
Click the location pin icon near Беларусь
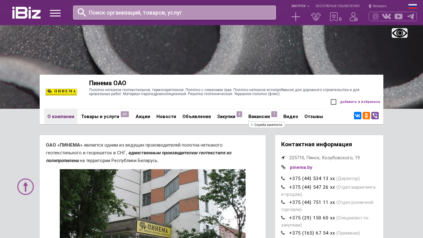pos(370,6)
